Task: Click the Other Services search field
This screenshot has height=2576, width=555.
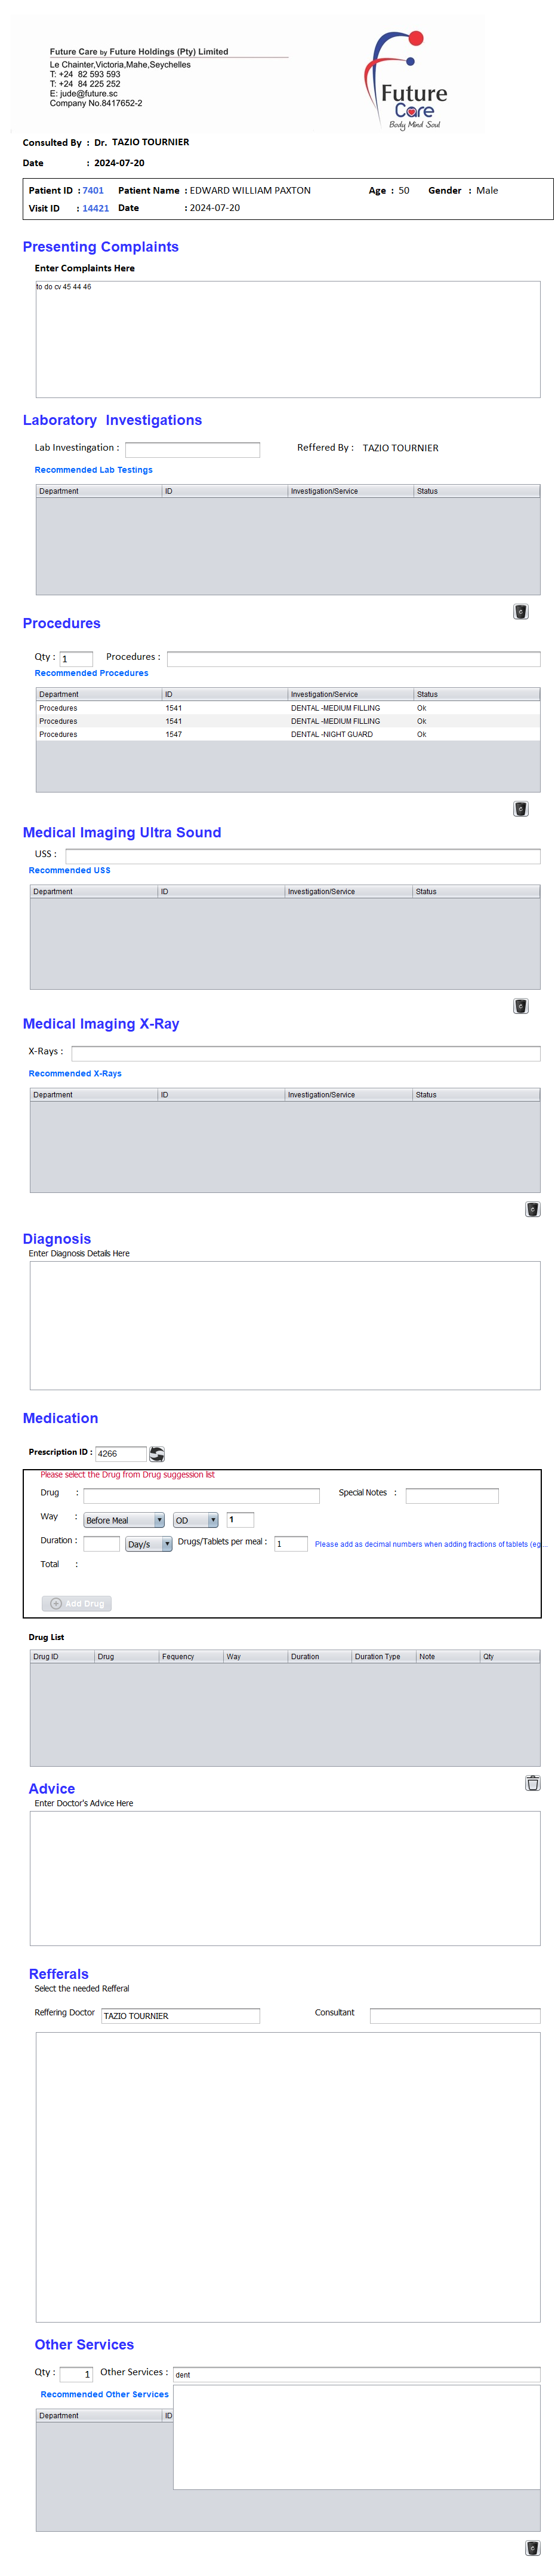Action: tap(356, 2374)
